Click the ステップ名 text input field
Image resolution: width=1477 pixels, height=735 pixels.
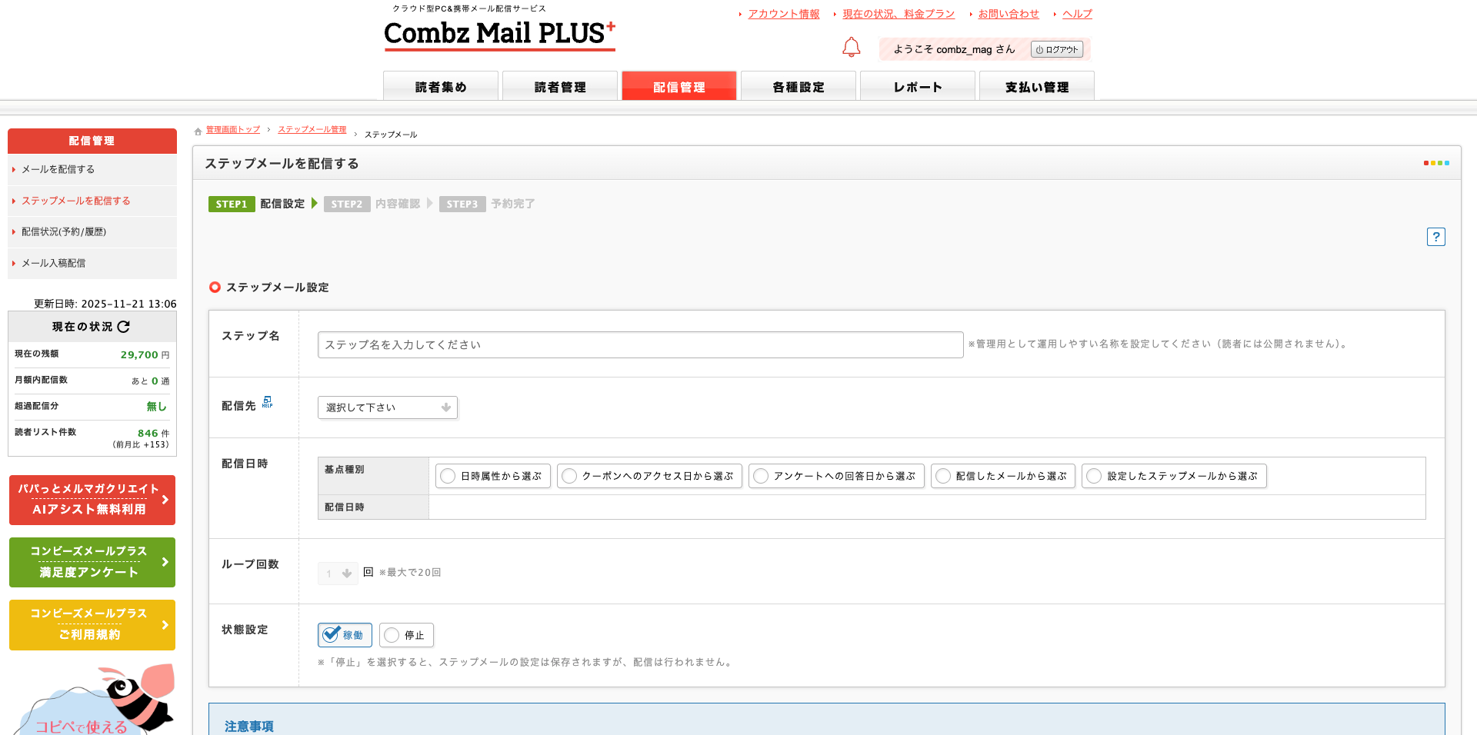point(639,345)
